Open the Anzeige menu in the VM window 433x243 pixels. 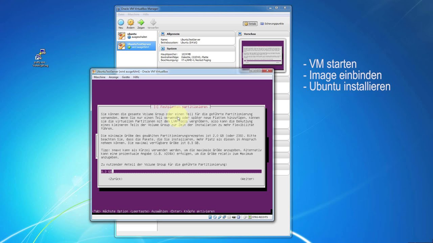(x=114, y=77)
